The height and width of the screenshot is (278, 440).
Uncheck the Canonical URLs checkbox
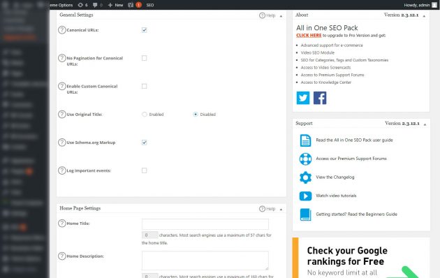click(145, 30)
